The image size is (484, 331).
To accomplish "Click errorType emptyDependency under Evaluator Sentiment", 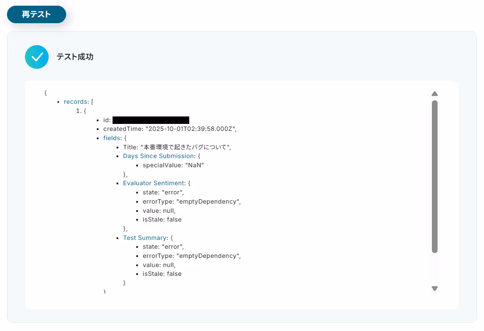I will tap(191, 201).
